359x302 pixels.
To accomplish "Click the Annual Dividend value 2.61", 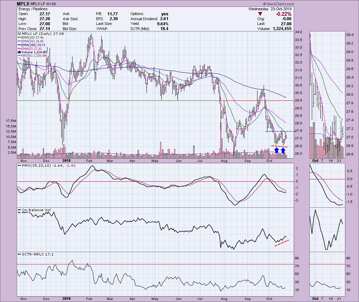I will click(x=164, y=19).
